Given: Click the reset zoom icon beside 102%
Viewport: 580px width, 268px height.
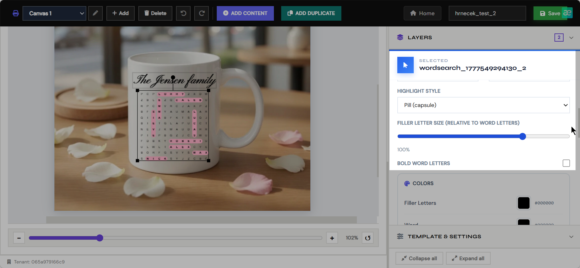Looking at the screenshot, I should 368,238.
